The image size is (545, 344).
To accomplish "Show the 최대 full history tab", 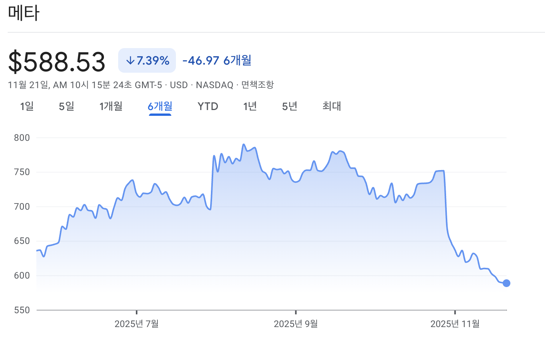I will click(x=332, y=106).
